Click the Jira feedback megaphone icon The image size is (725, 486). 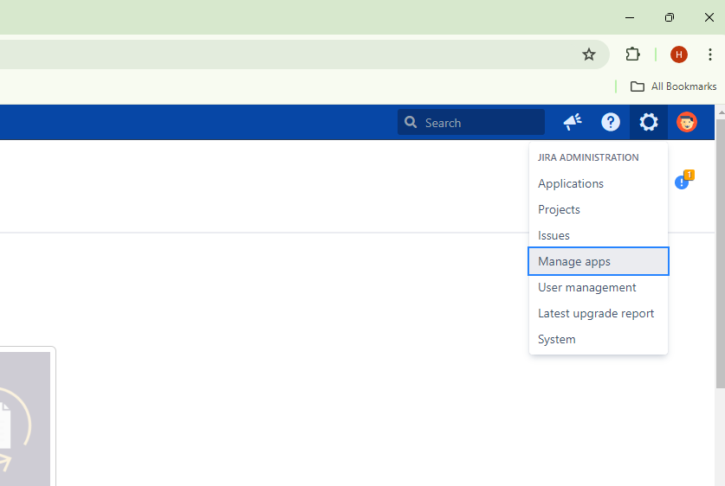point(573,123)
